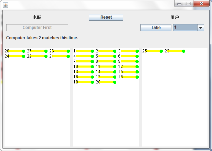Click match number 9 in center pile
This screenshot has width=212, height=151.
(x=128, y=61)
